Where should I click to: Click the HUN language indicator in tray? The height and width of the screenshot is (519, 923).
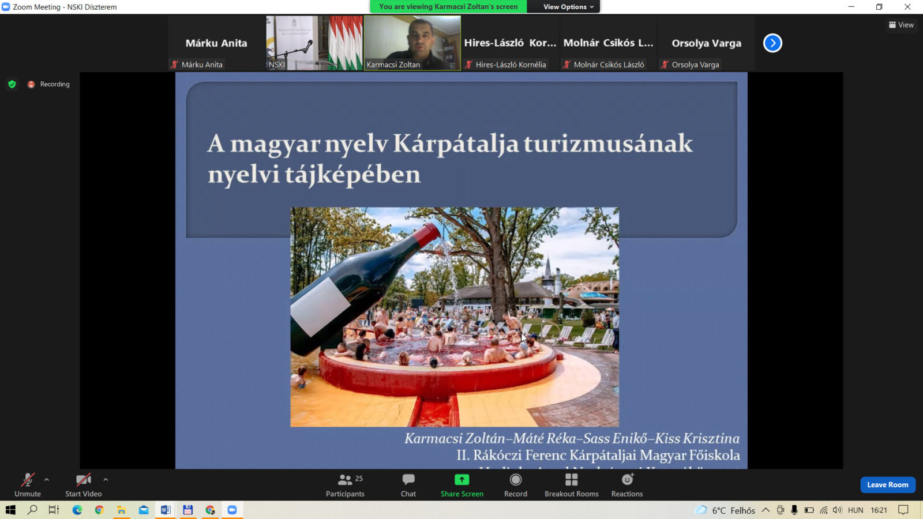click(856, 510)
